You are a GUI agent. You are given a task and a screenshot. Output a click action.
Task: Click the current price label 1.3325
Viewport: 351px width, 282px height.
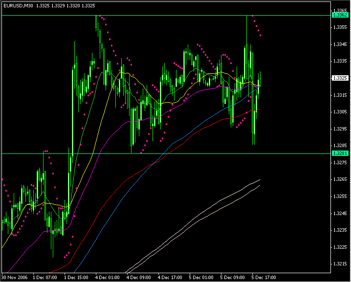tap(340, 78)
